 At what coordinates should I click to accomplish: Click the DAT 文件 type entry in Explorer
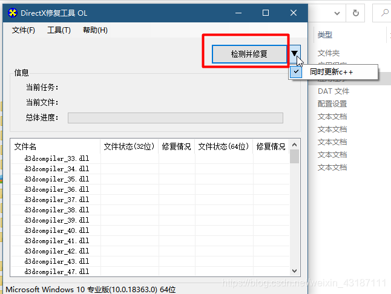click(x=333, y=91)
